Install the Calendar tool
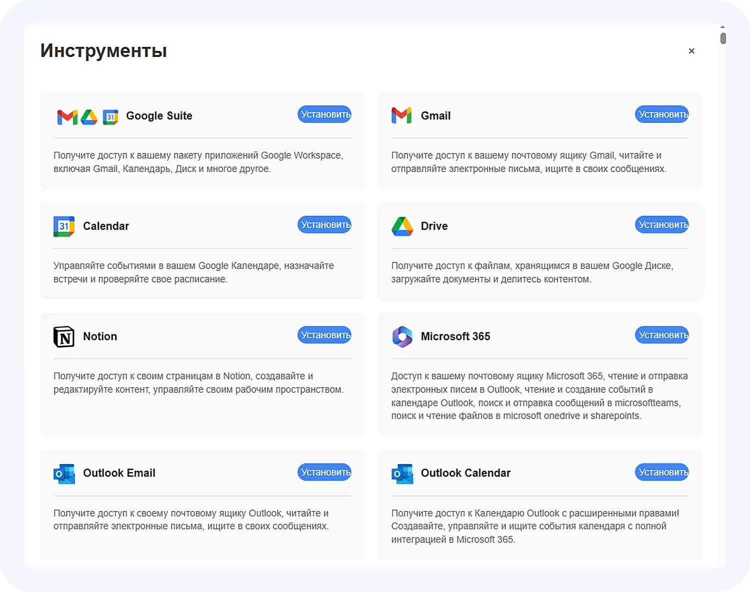 click(324, 224)
